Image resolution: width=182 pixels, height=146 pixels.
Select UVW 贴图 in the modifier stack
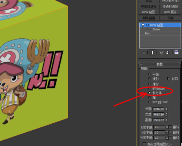(x=160, y=25)
